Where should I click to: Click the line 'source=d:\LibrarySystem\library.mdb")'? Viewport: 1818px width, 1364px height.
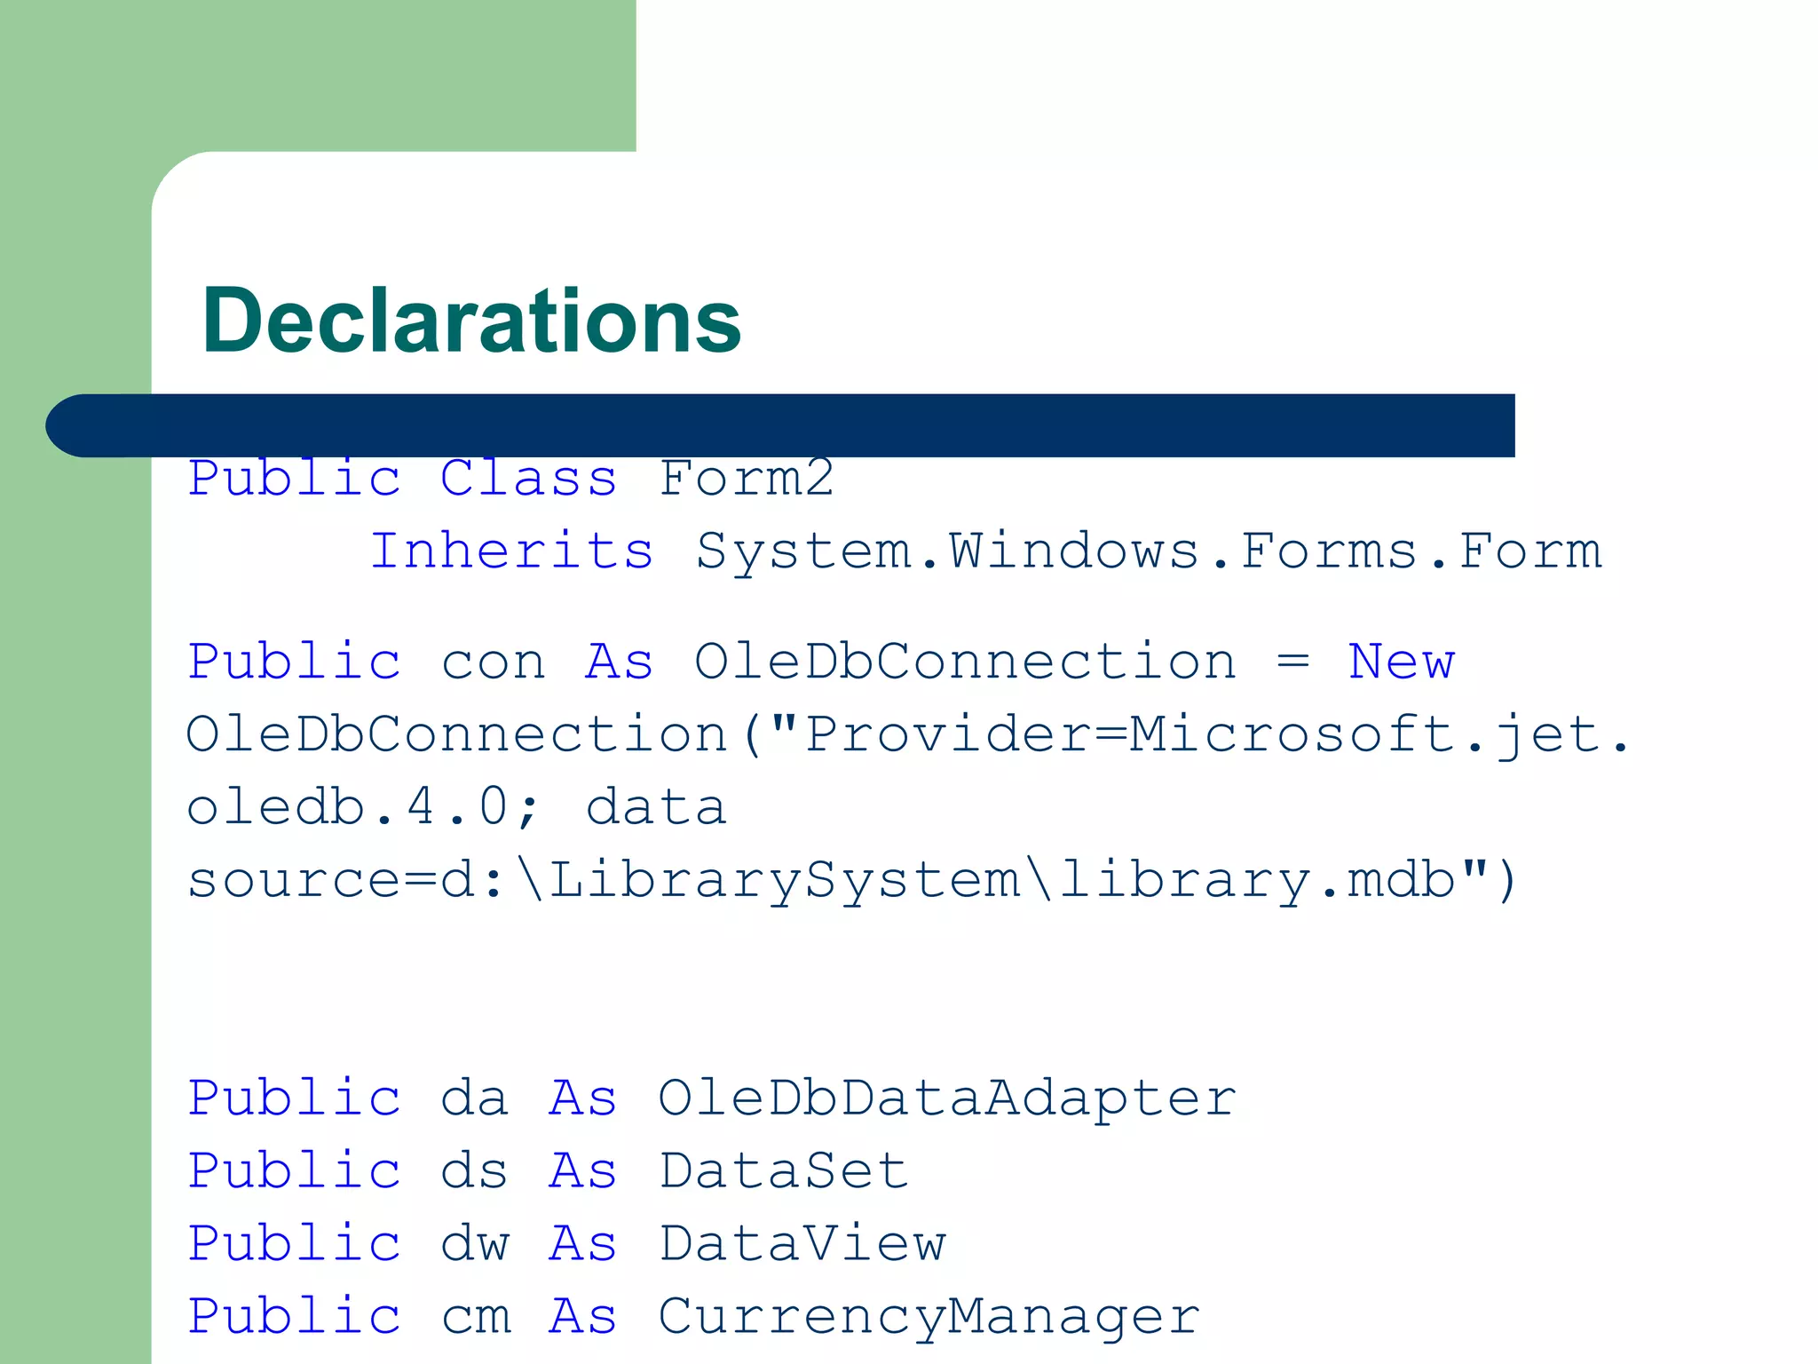pos(852,881)
